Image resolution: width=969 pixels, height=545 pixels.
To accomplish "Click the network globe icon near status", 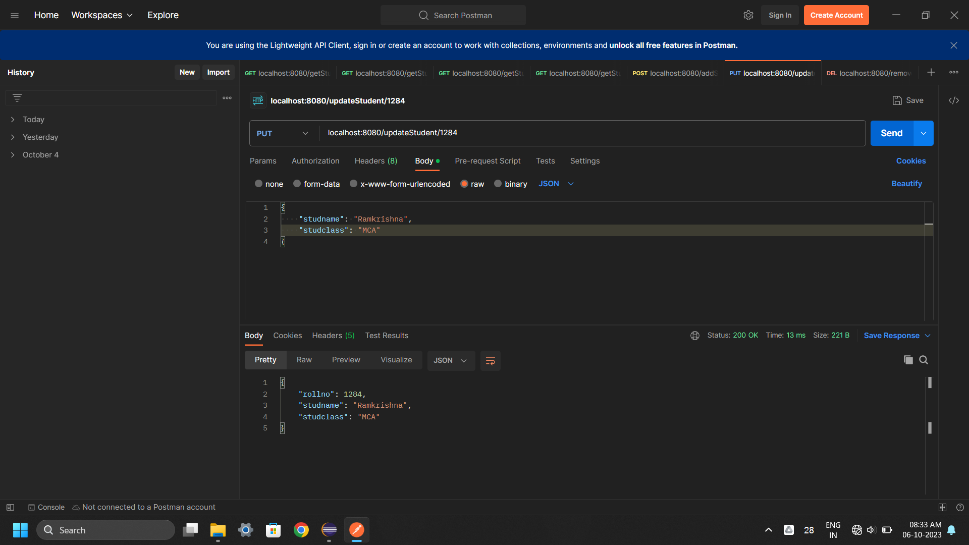I will pos(695,336).
